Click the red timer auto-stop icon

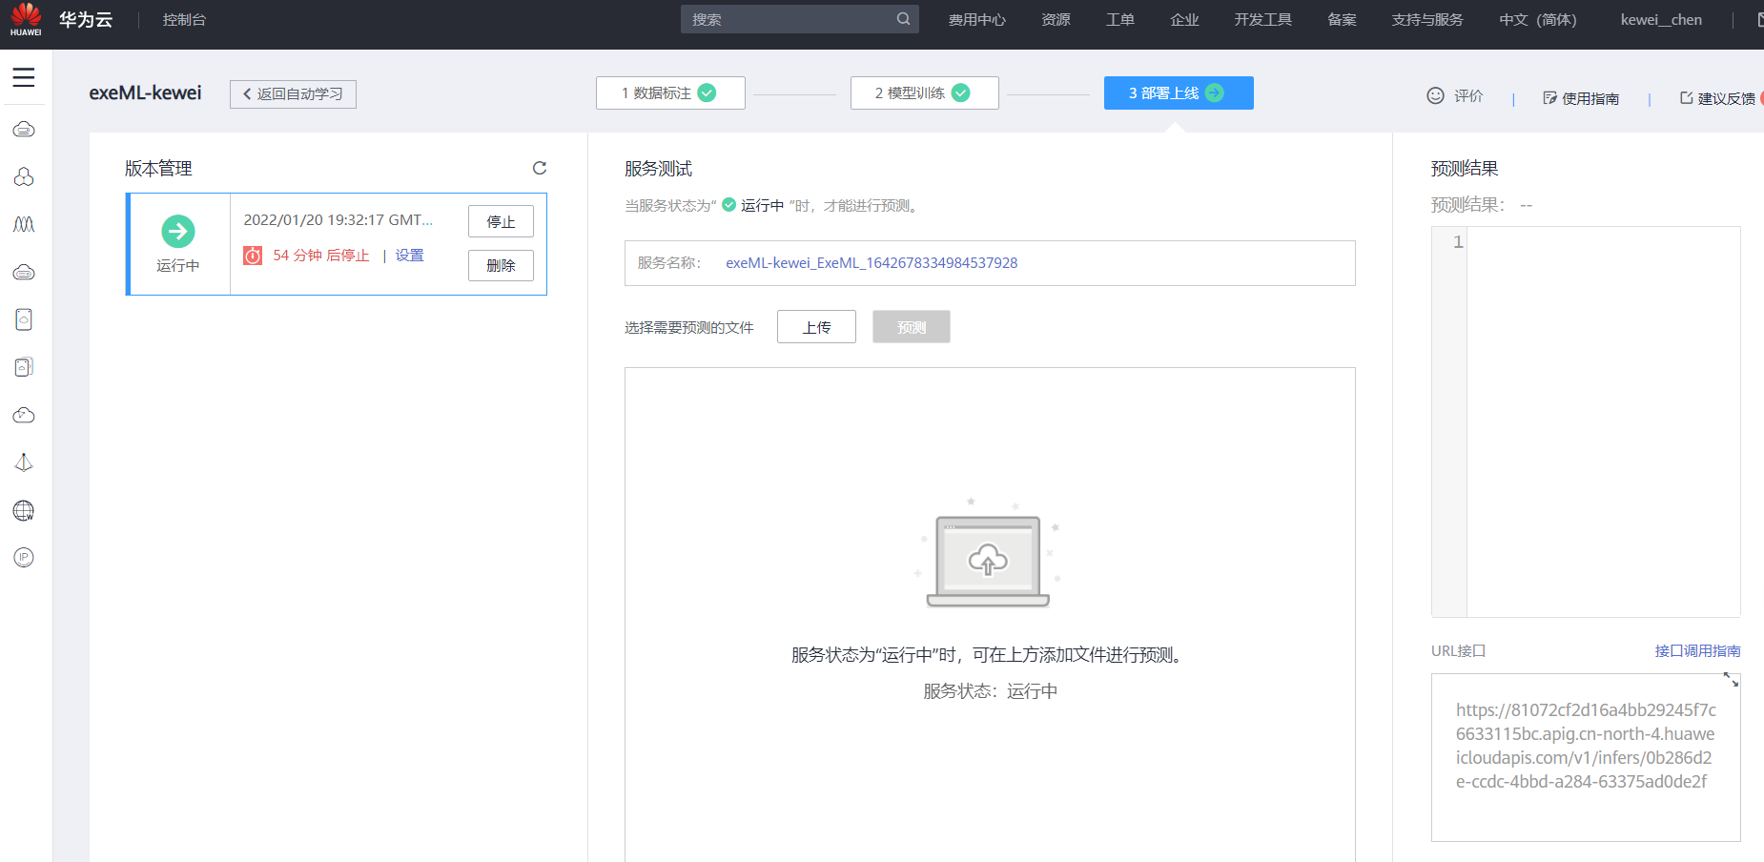point(253,256)
